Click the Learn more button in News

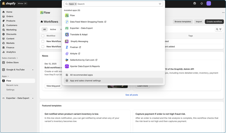142,86
